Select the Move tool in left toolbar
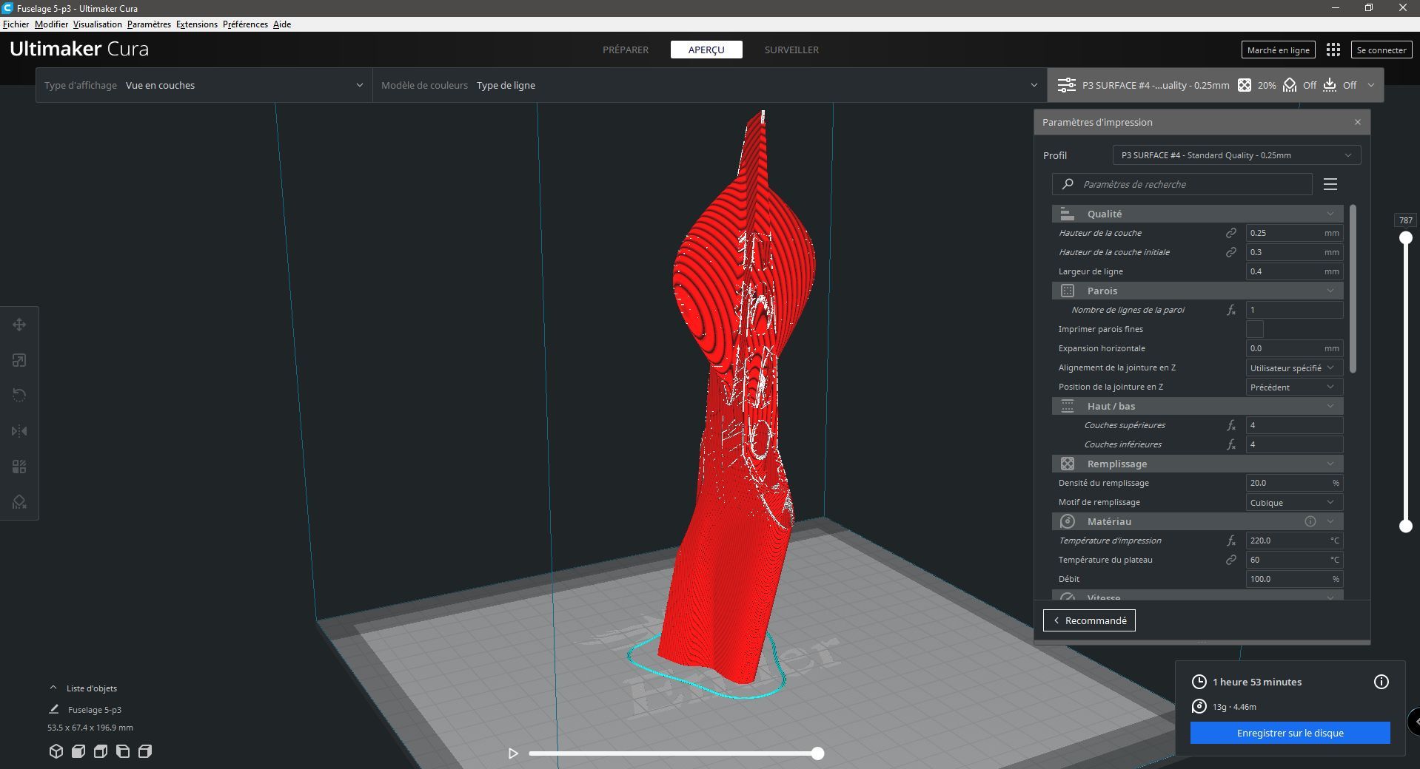This screenshot has width=1420, height=769. (x=19, y=325)
